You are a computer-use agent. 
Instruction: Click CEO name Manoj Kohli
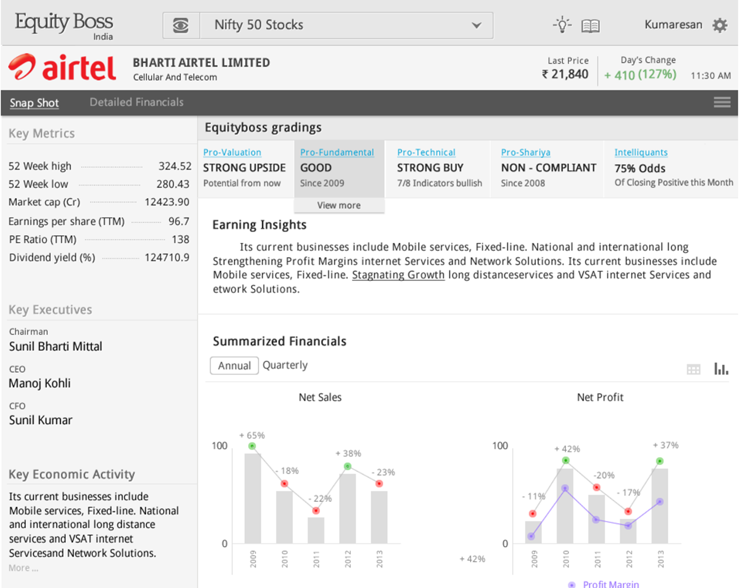40,384
